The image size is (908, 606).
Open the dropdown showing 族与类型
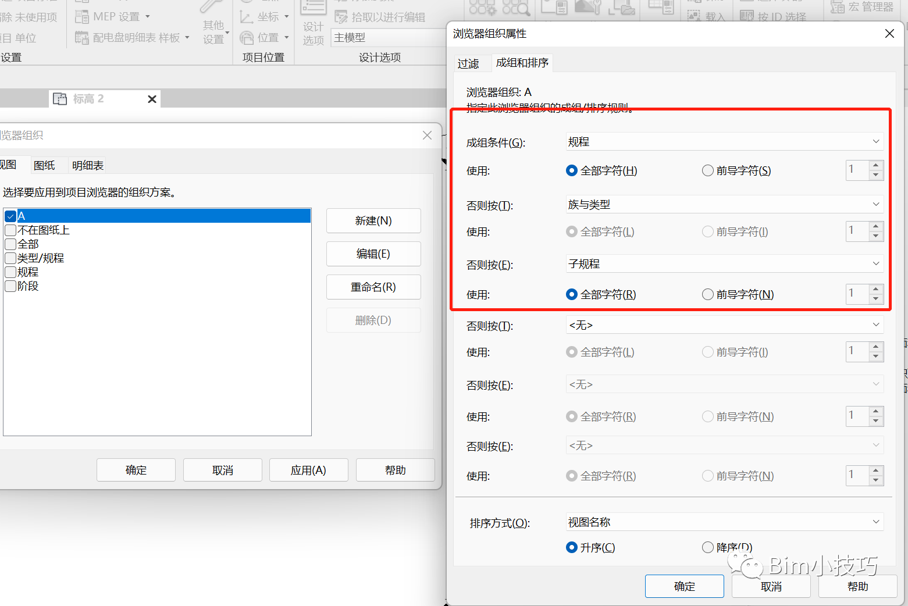click(x=725, y=204)
